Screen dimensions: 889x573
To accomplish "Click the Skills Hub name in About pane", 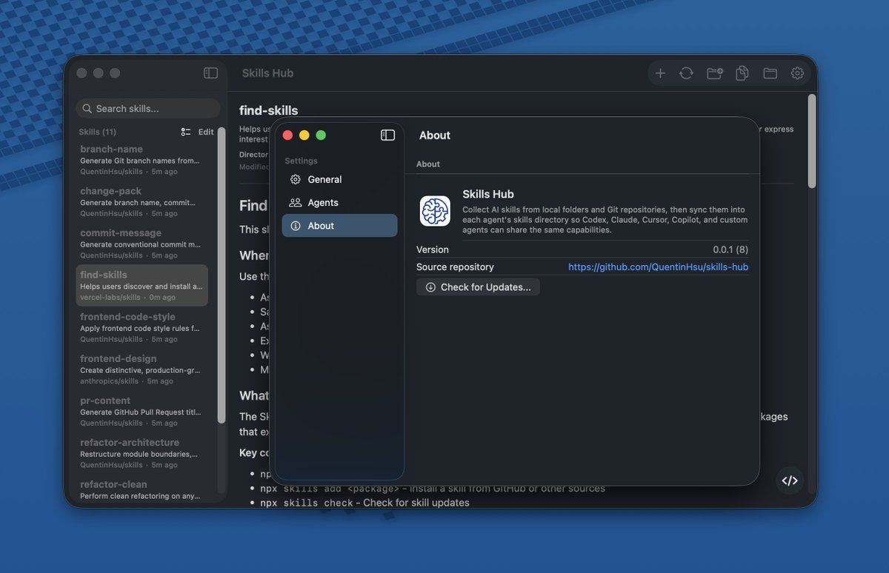I will click(488, 194).
